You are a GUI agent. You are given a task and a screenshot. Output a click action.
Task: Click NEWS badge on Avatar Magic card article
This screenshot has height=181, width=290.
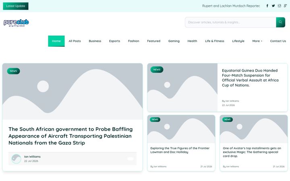228,119
